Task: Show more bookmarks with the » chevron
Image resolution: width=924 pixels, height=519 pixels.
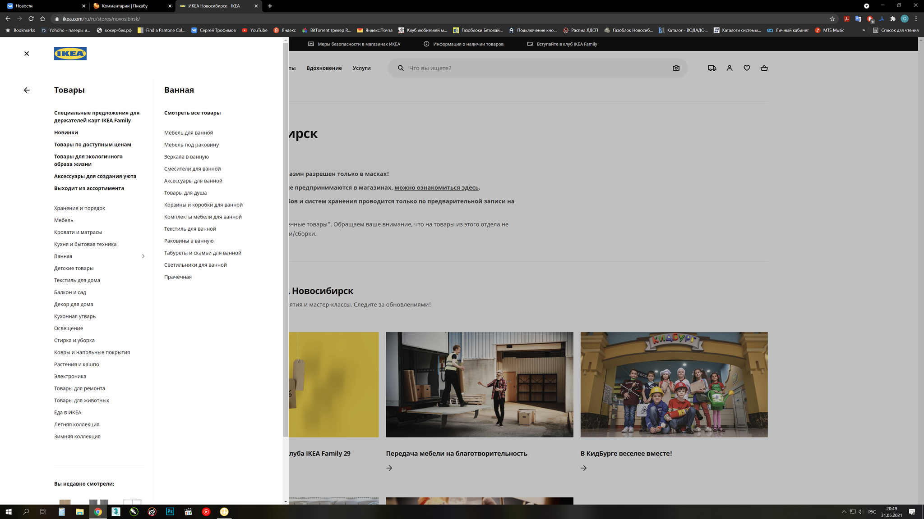Action: [x=864, y=30]
